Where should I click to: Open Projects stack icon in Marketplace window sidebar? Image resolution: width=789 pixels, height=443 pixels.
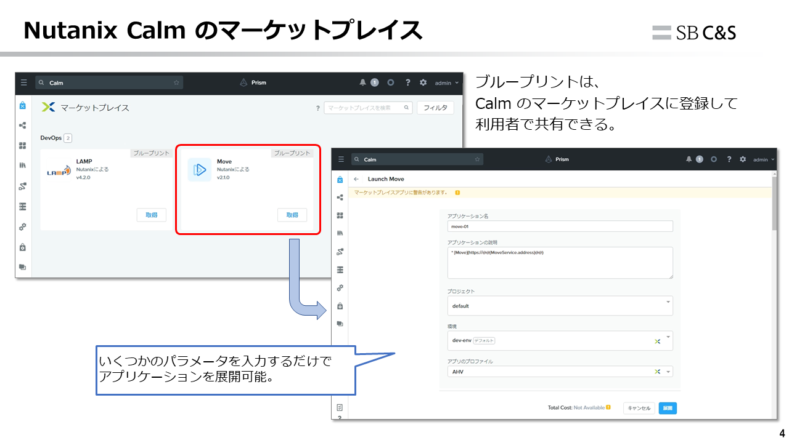coord(23,267)
